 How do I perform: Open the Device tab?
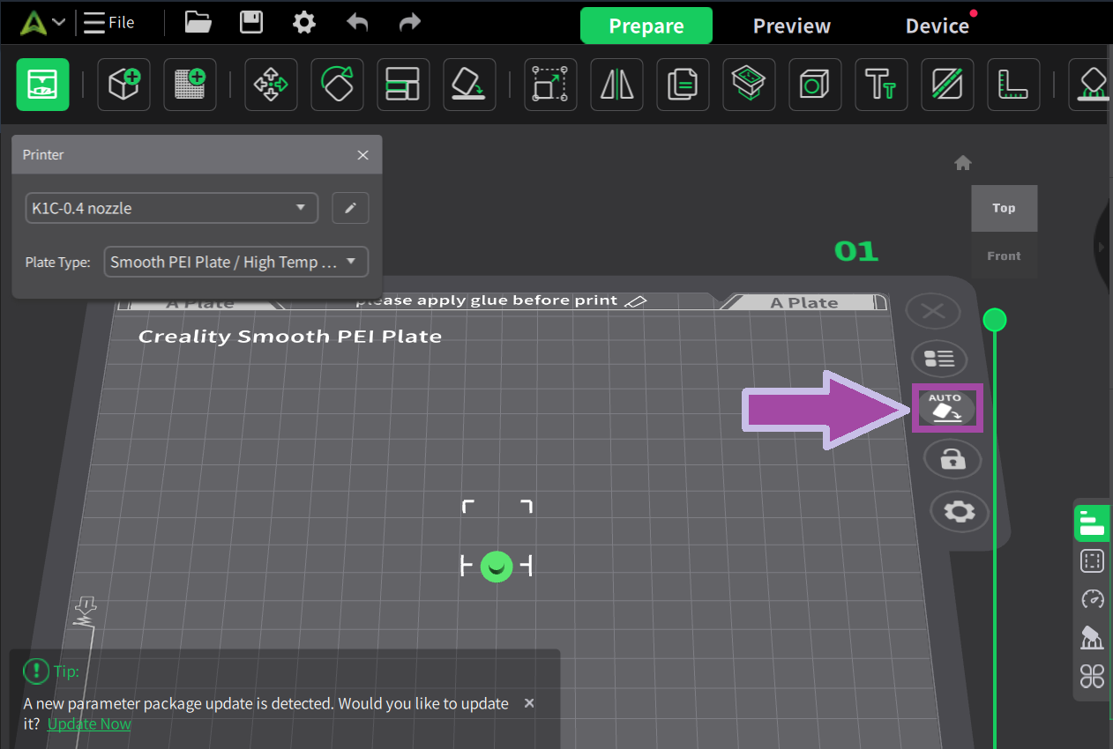click(937, 26)
